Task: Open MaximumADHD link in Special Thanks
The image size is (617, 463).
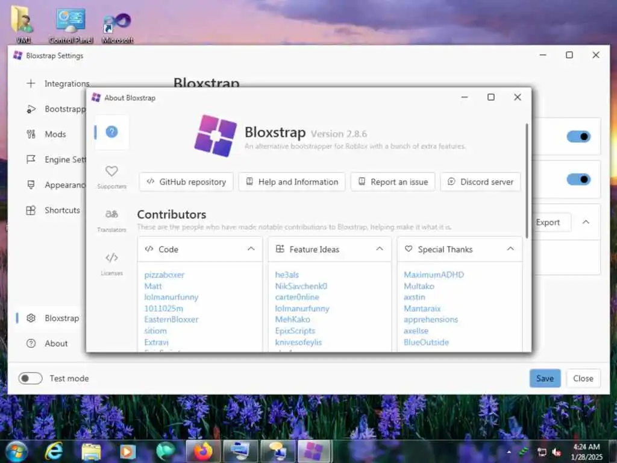Action: coord(434,275)
